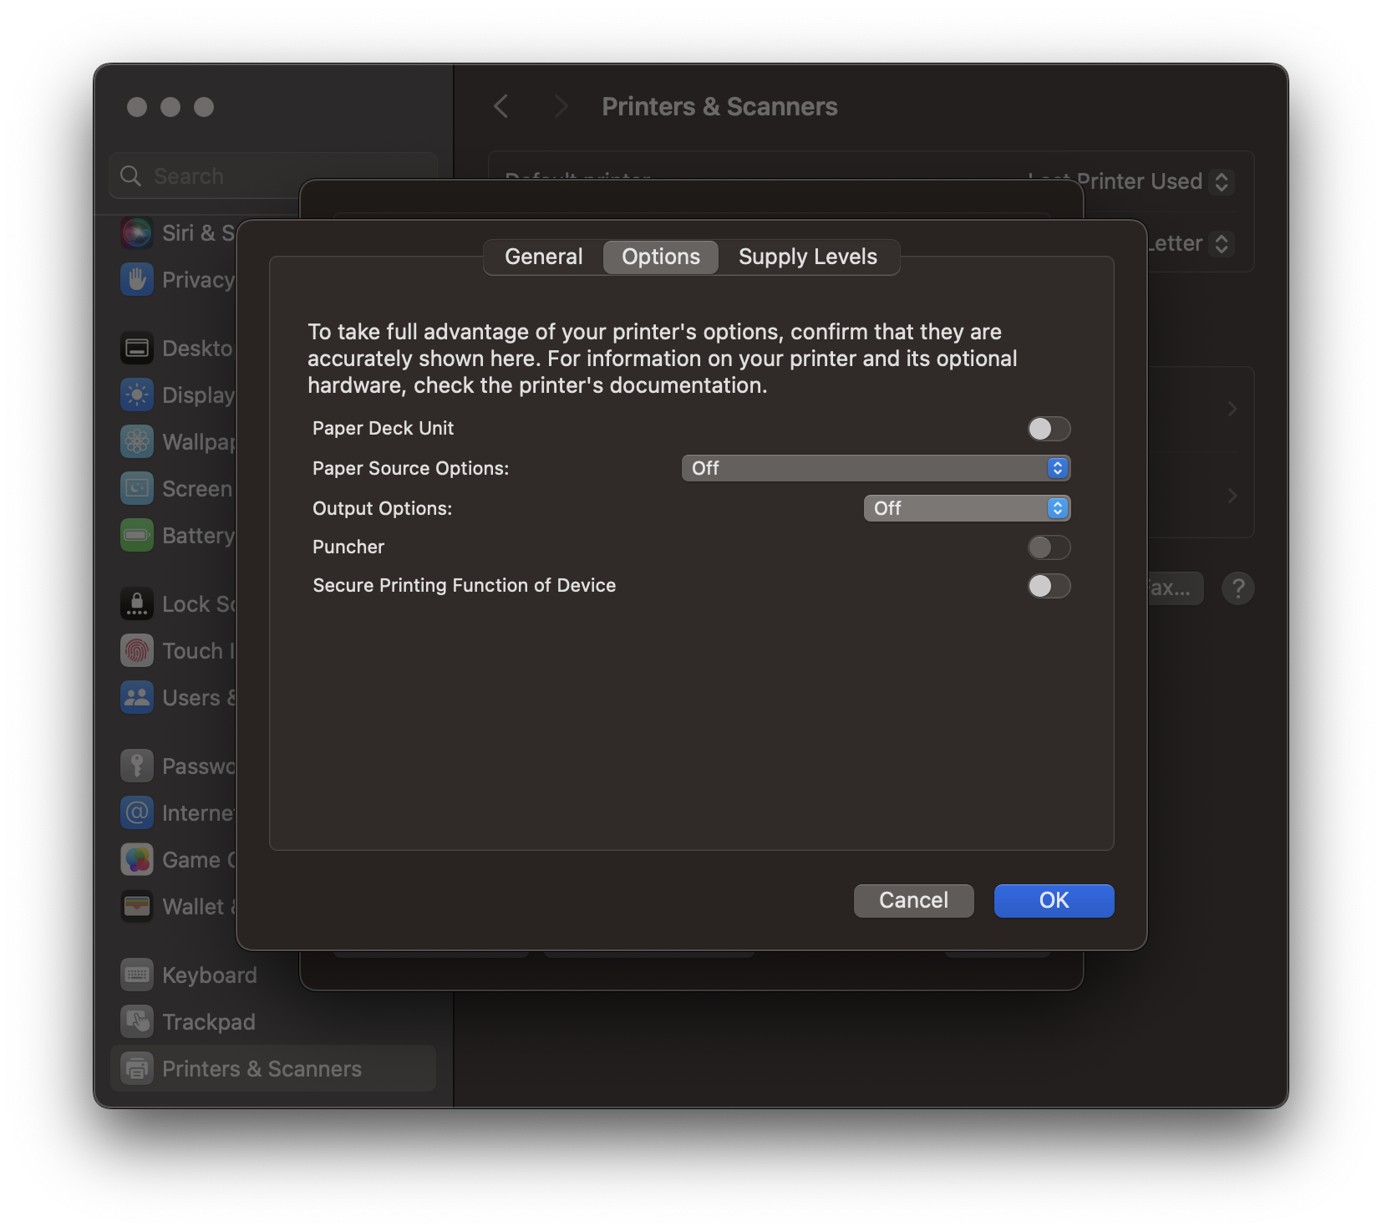Select the Battery icon in sidebar
Image resolution: width=1382 pixels, height=1232 pixels.
pyautogui.click(x=137, y=535)
